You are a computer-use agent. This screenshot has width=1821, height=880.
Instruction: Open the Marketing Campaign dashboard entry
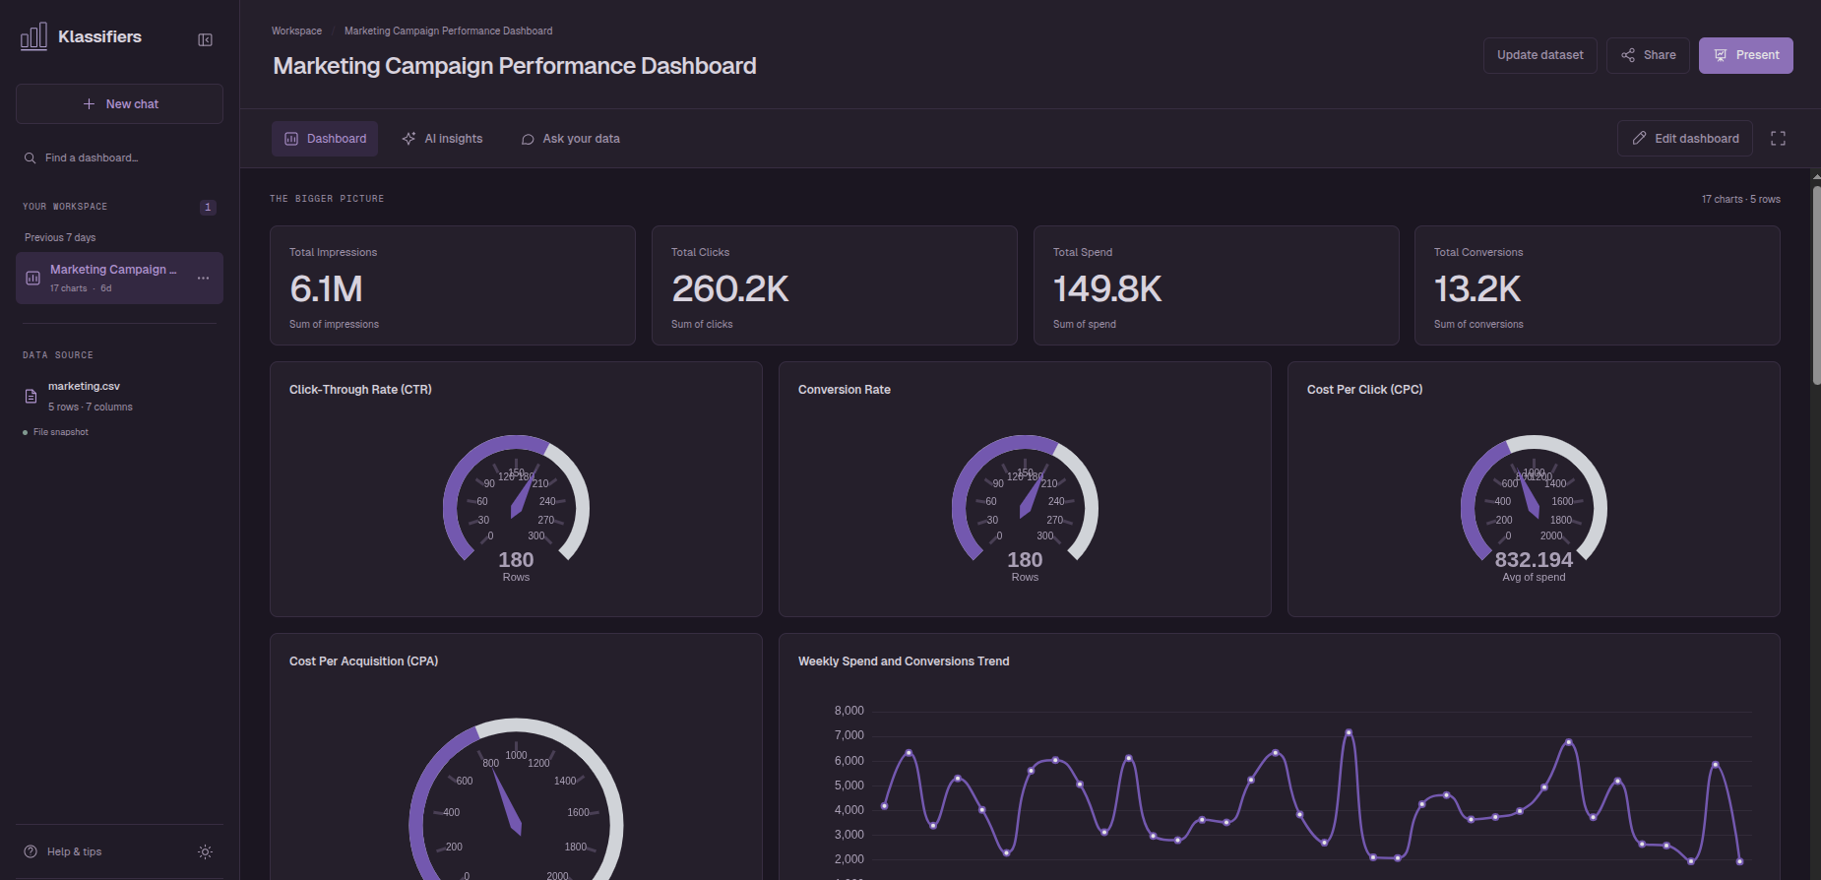[x=119, y=278]
